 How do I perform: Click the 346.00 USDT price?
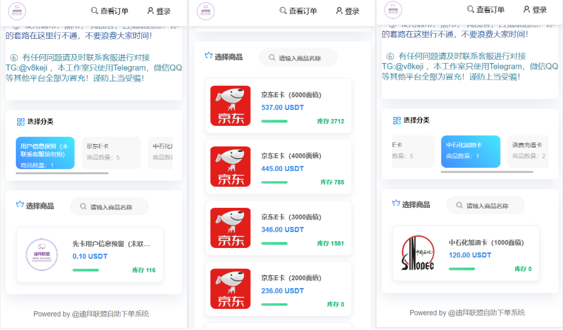click(283, 230)
